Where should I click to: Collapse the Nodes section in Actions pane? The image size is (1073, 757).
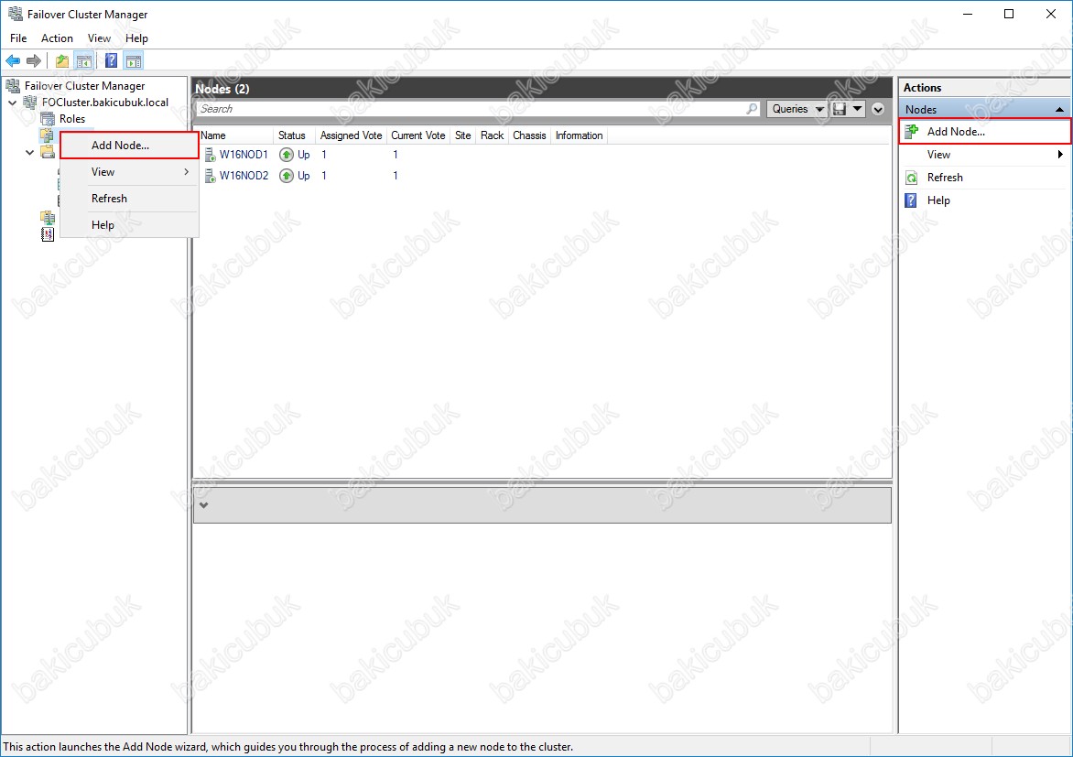coord(1059,110)
